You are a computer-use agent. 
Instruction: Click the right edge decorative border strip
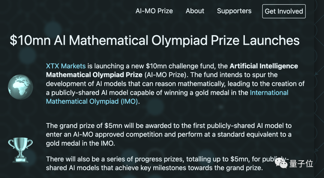pos(319,89)
